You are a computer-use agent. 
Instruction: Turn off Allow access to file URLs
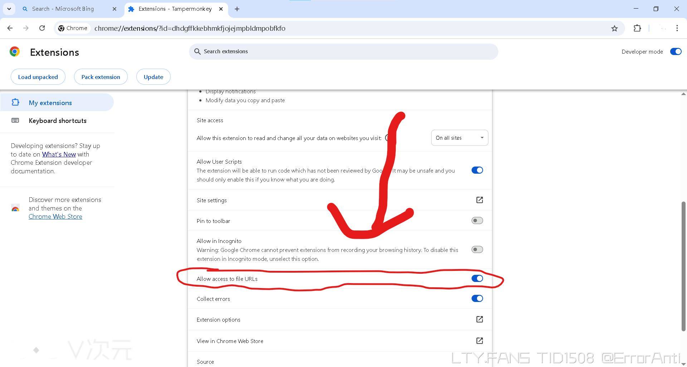477,278
